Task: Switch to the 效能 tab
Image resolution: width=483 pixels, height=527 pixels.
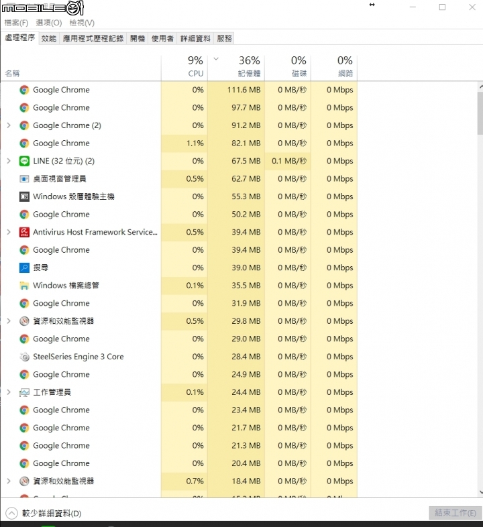Action: [49, 38]
